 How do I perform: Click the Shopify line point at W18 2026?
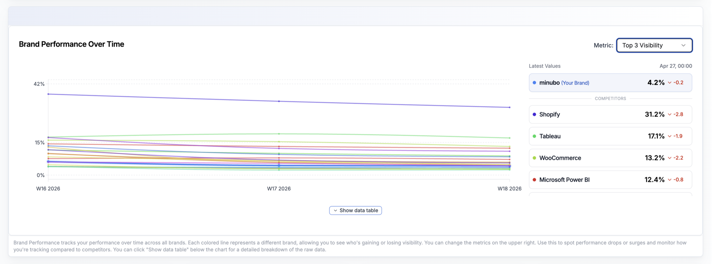pyautogui.click(x=509, y=107)
